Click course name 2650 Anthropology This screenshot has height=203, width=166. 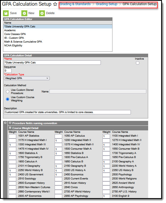point(123,188)
